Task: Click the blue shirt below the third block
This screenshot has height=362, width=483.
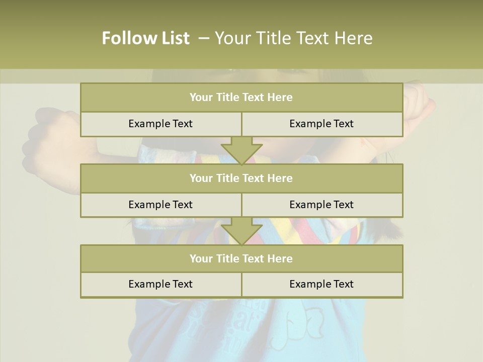Action: point(242,327)
